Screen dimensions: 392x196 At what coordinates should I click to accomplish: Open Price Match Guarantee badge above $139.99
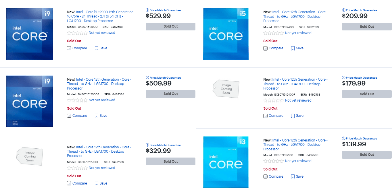[x=344, y=138]
